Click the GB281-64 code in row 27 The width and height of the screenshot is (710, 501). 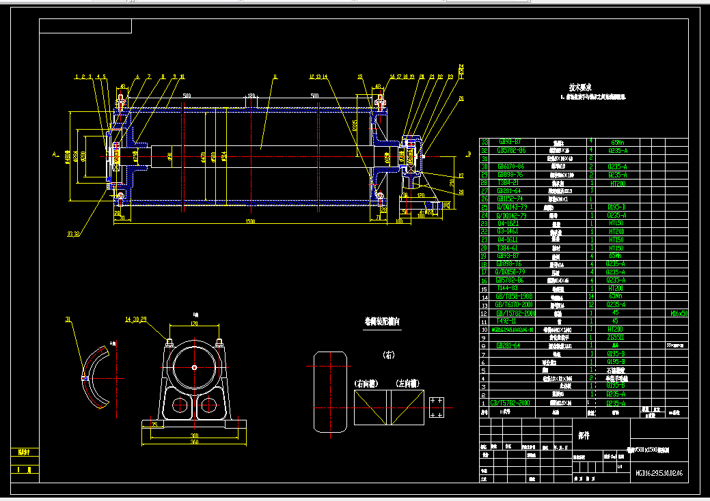click(x=509, y=191)
